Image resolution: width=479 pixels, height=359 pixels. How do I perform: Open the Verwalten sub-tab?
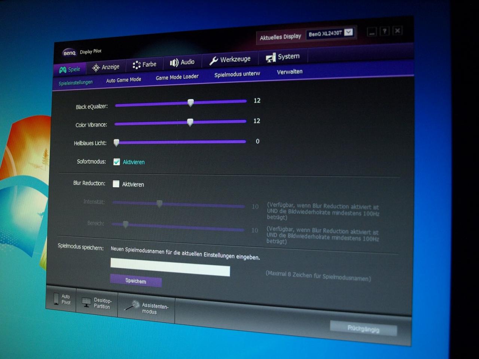tap(290, 72)
